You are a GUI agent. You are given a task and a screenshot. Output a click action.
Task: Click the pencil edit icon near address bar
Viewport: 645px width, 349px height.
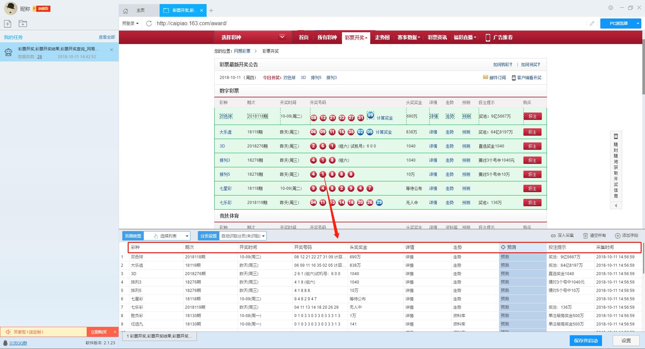592,23
